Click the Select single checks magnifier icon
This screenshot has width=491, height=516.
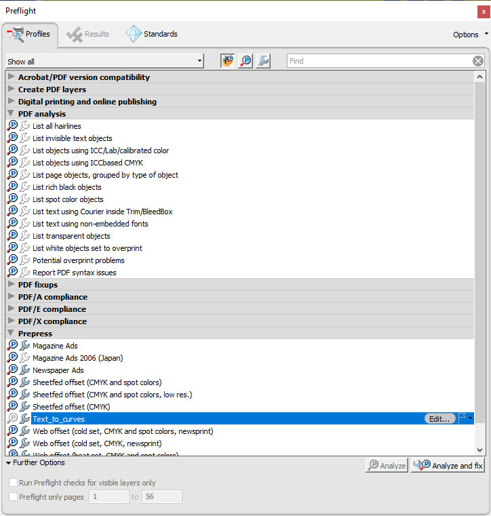[245, 61]
